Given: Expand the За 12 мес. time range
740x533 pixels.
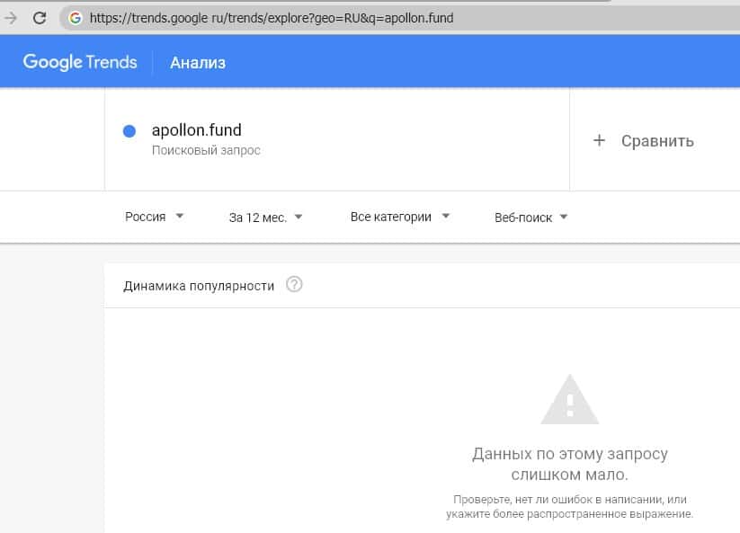Looking at the screenshot, I should (265, 217).
